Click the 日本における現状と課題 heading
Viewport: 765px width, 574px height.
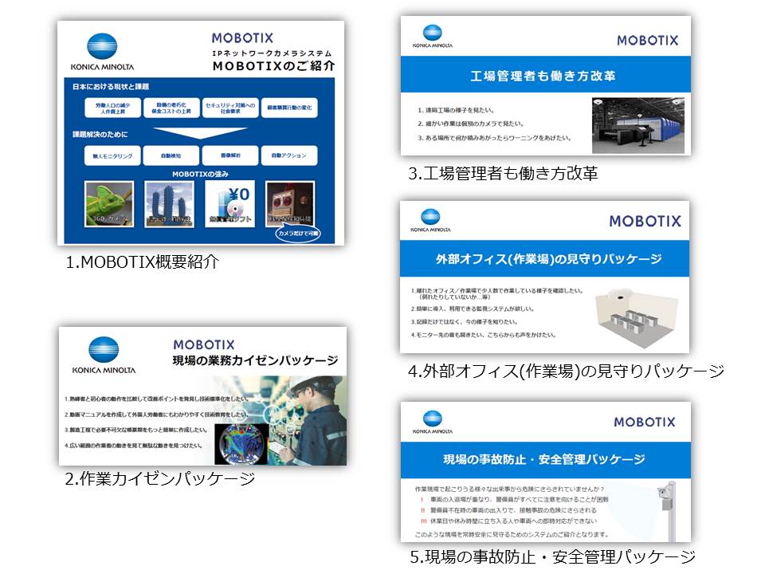pos(111,87)
